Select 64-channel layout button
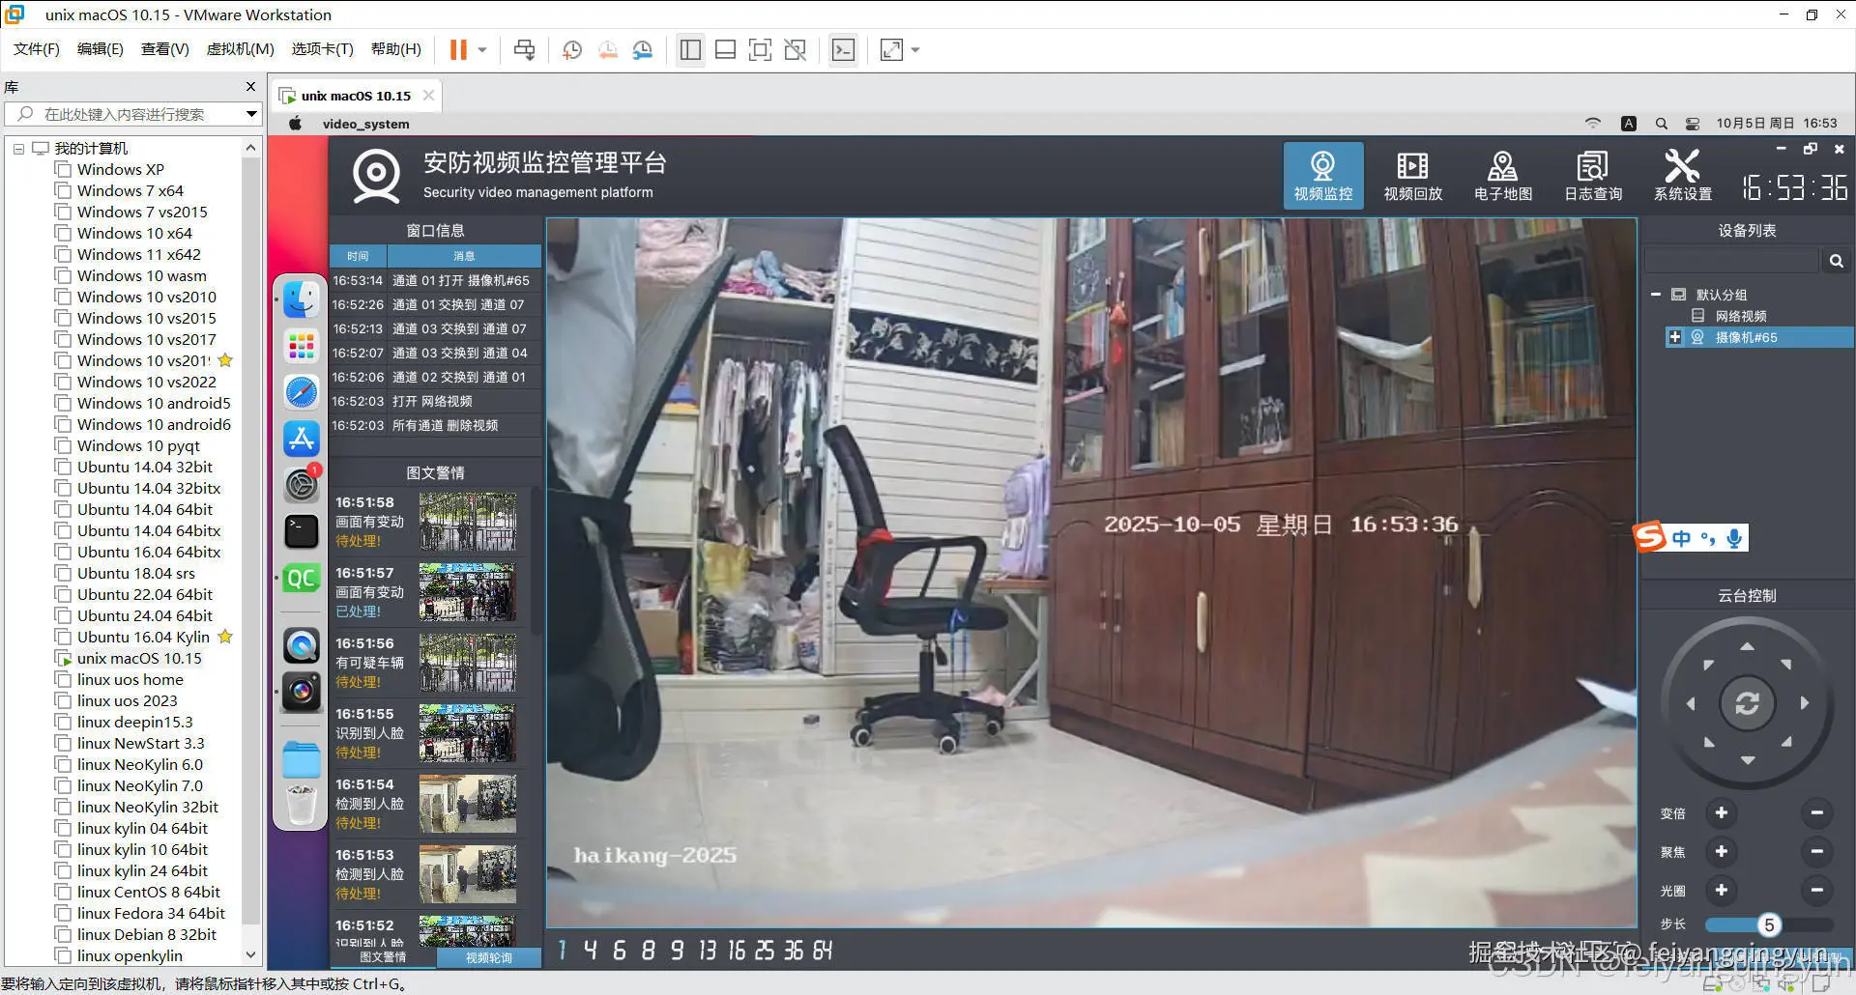 823,951
